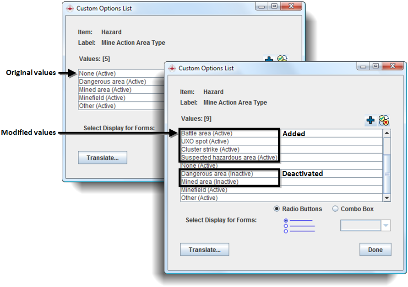Select Battle area (Active) in the list
The height and width of the screenshot is (287, 408).
pyautogui.click(x=207, y=133)
